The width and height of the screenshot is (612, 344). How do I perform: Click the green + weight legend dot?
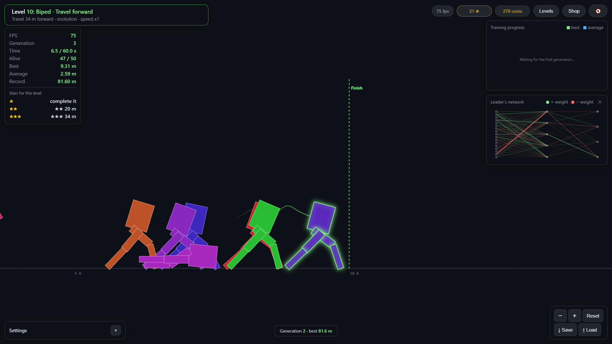pyautogui.click(x=547, y=102)
